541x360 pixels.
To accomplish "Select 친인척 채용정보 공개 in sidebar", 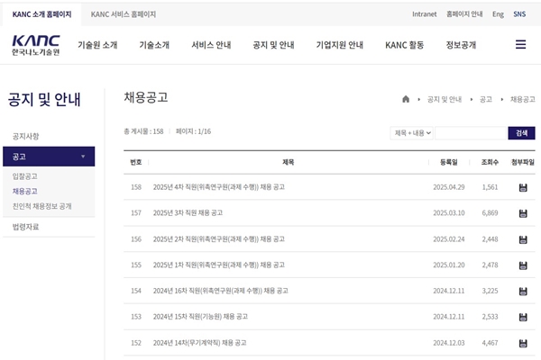I will [41, 206].
